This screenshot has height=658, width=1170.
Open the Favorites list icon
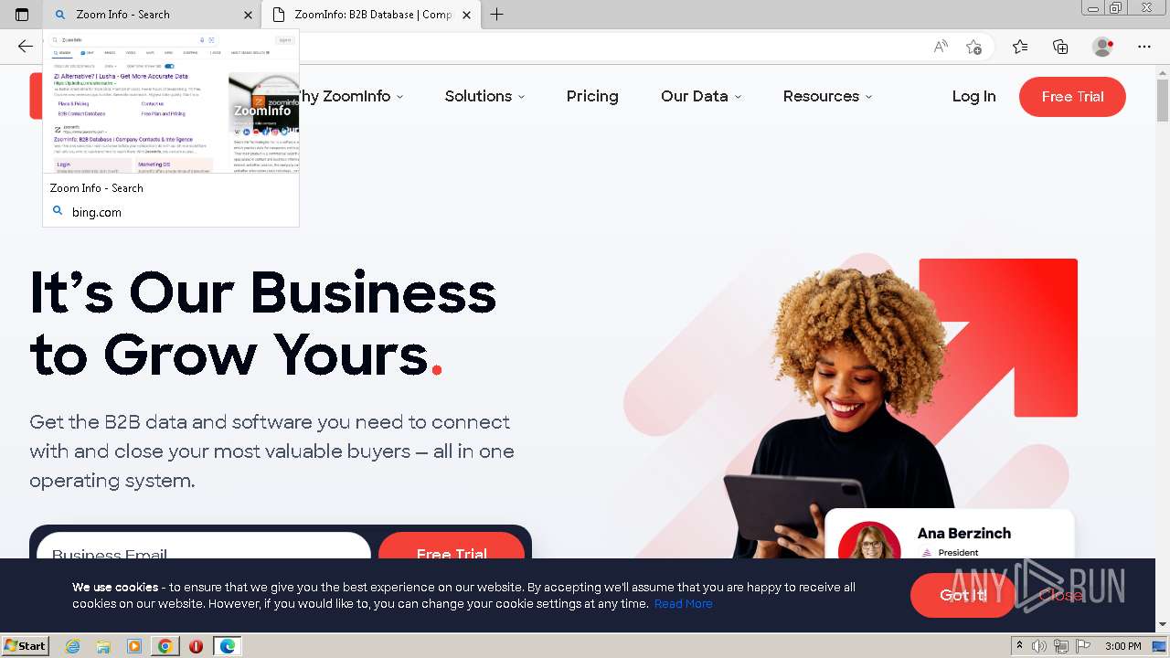1020,47
